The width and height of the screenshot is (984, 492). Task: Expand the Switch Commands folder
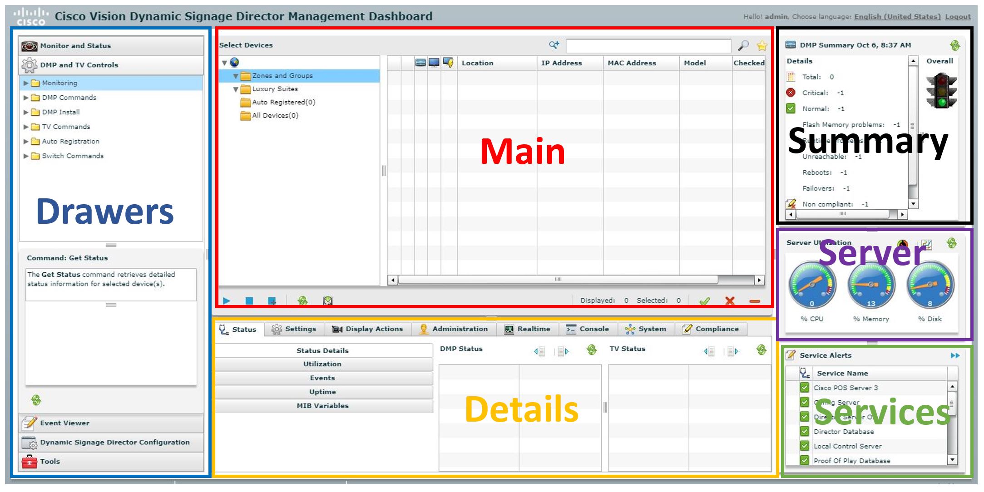(26, 156)
